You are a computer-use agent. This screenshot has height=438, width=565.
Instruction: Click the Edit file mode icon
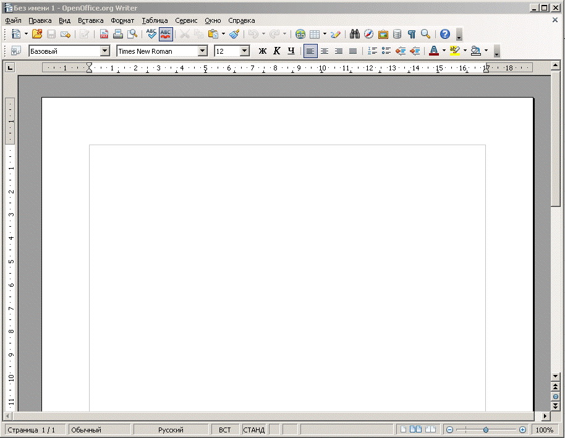pos(84,34)
